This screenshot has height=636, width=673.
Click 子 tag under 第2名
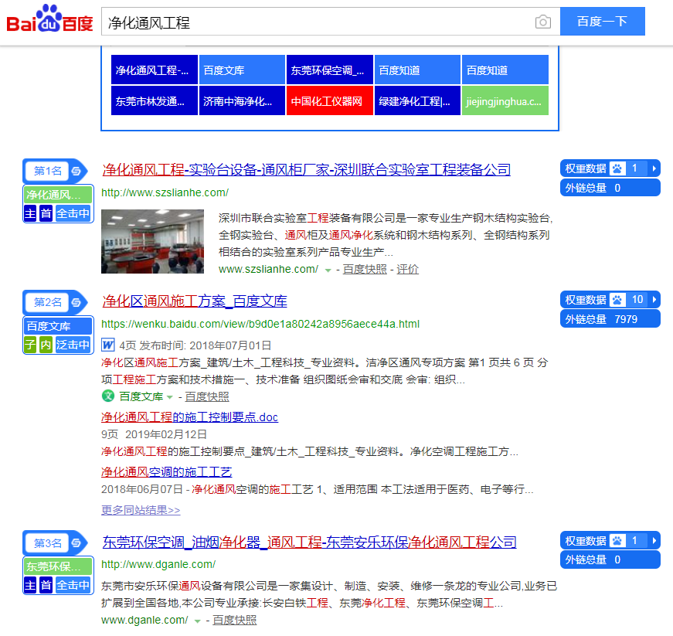pyautogui.click(x=30, y=345)
